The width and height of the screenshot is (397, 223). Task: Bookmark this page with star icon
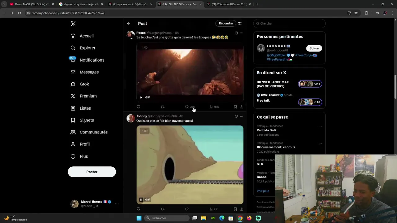click(x=356, y=13)
